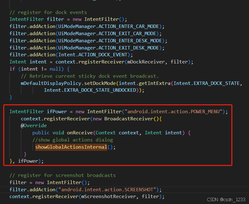249x204 pixels.
Task: Click Intent.EXTRA_DOCK_STATE in getIntExtra call
Action: pos(206,83)
